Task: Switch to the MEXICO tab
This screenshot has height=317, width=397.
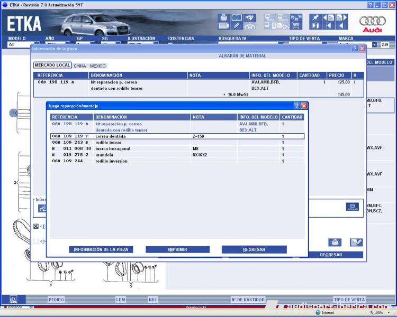Action: [x=98, y=66]
